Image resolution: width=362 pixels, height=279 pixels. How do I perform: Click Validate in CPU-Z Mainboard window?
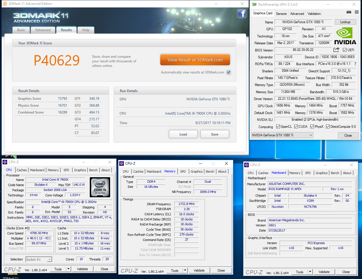(324, 272)
